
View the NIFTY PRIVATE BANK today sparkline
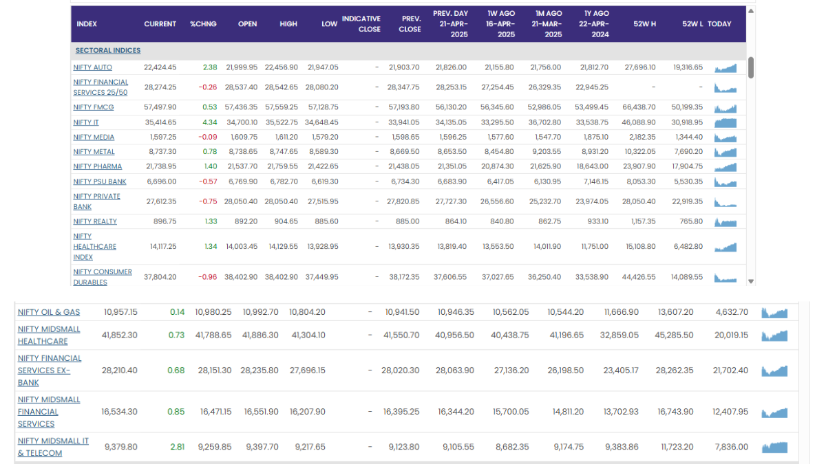(x=726, y=202)
